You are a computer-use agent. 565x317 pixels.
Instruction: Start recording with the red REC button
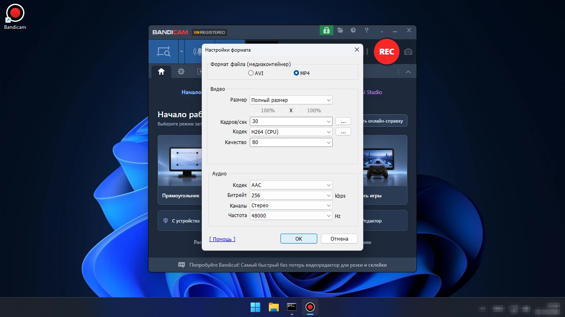point(387,52)
